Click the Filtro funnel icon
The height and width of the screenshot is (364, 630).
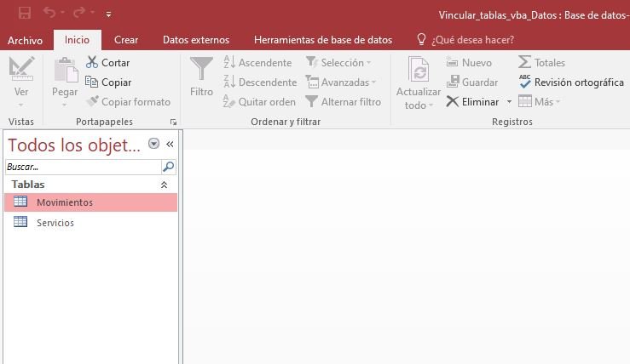pos(201,69)
